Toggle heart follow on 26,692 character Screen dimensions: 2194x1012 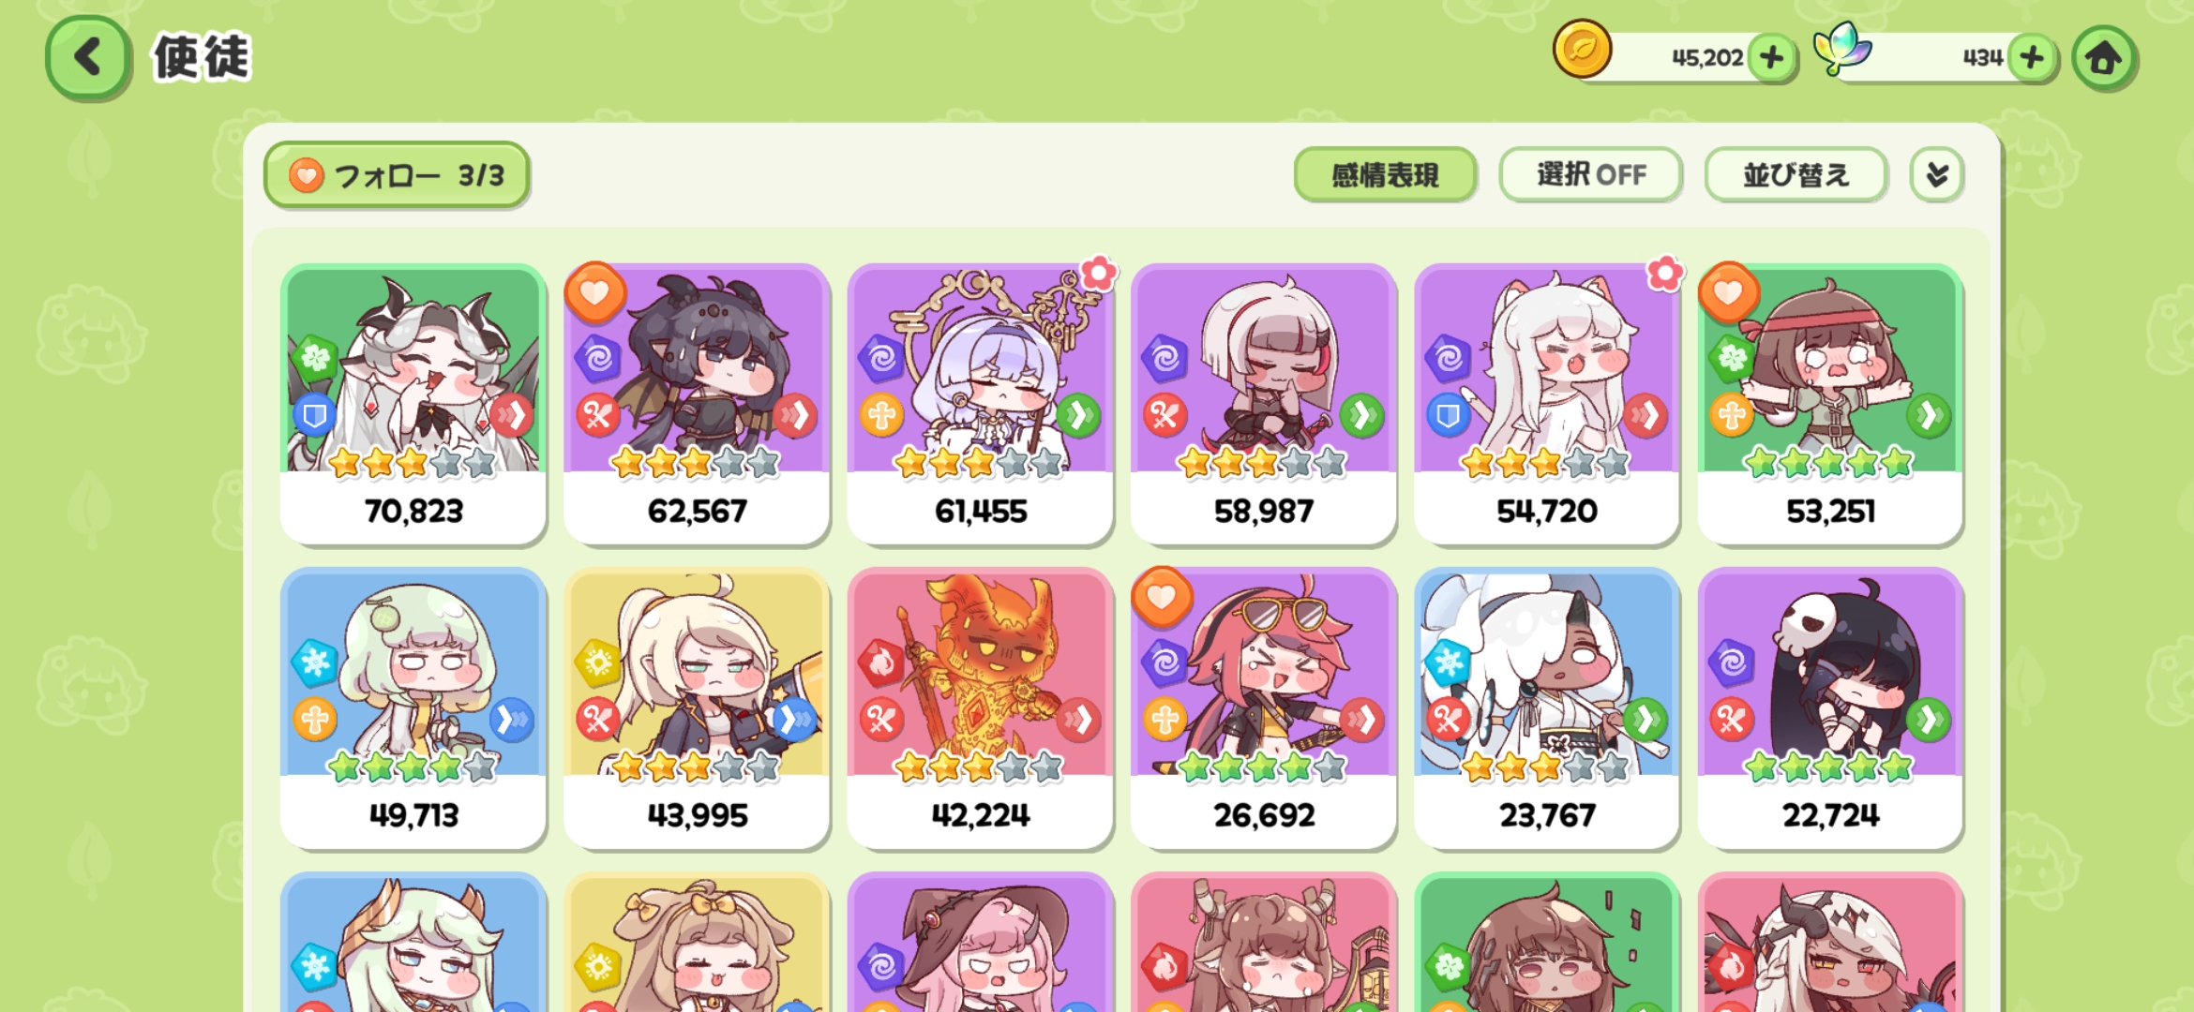point(1162,597)
